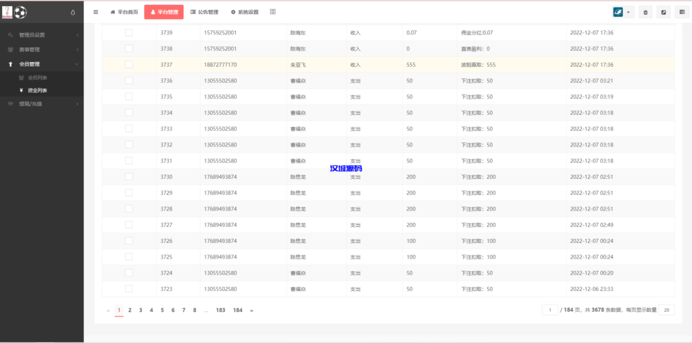
Task: Go to pagination page 3
Action: click(x=141, y=311)
